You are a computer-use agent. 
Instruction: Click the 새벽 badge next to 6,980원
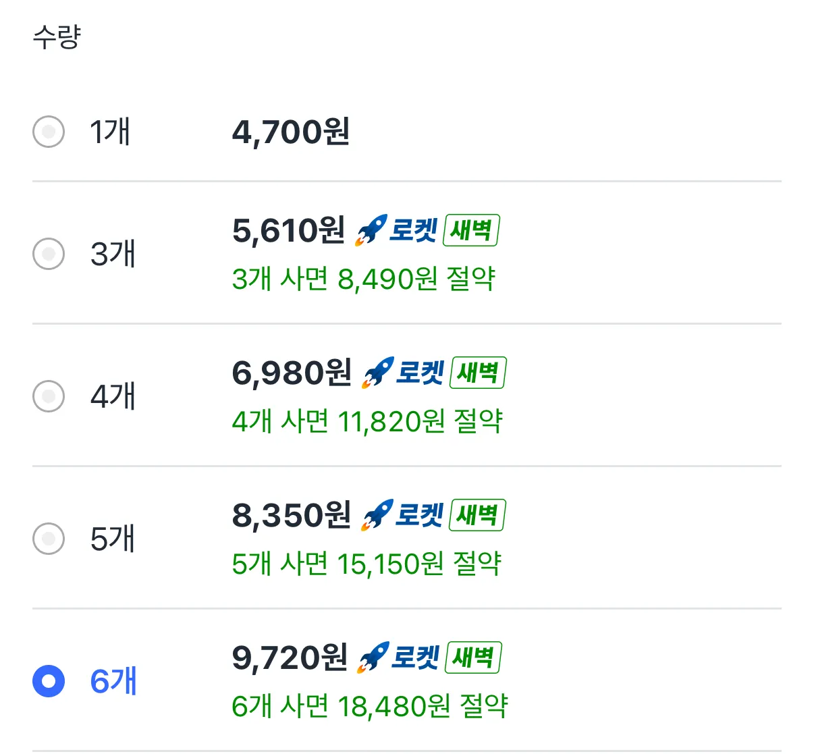pos(478,373)
